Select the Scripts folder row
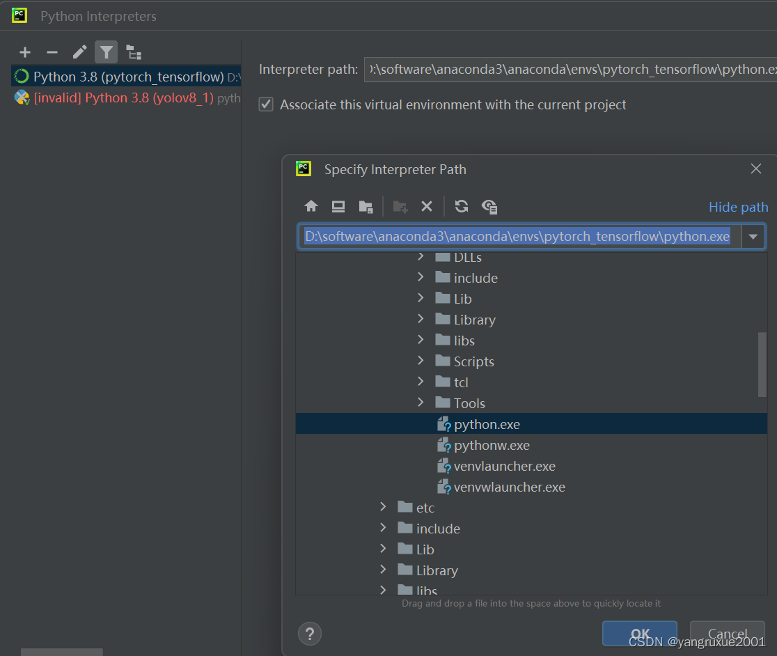 [x=531, y=361]
